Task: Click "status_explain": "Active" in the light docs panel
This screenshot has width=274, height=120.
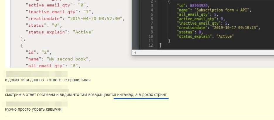Action: (x=60, y=32)
